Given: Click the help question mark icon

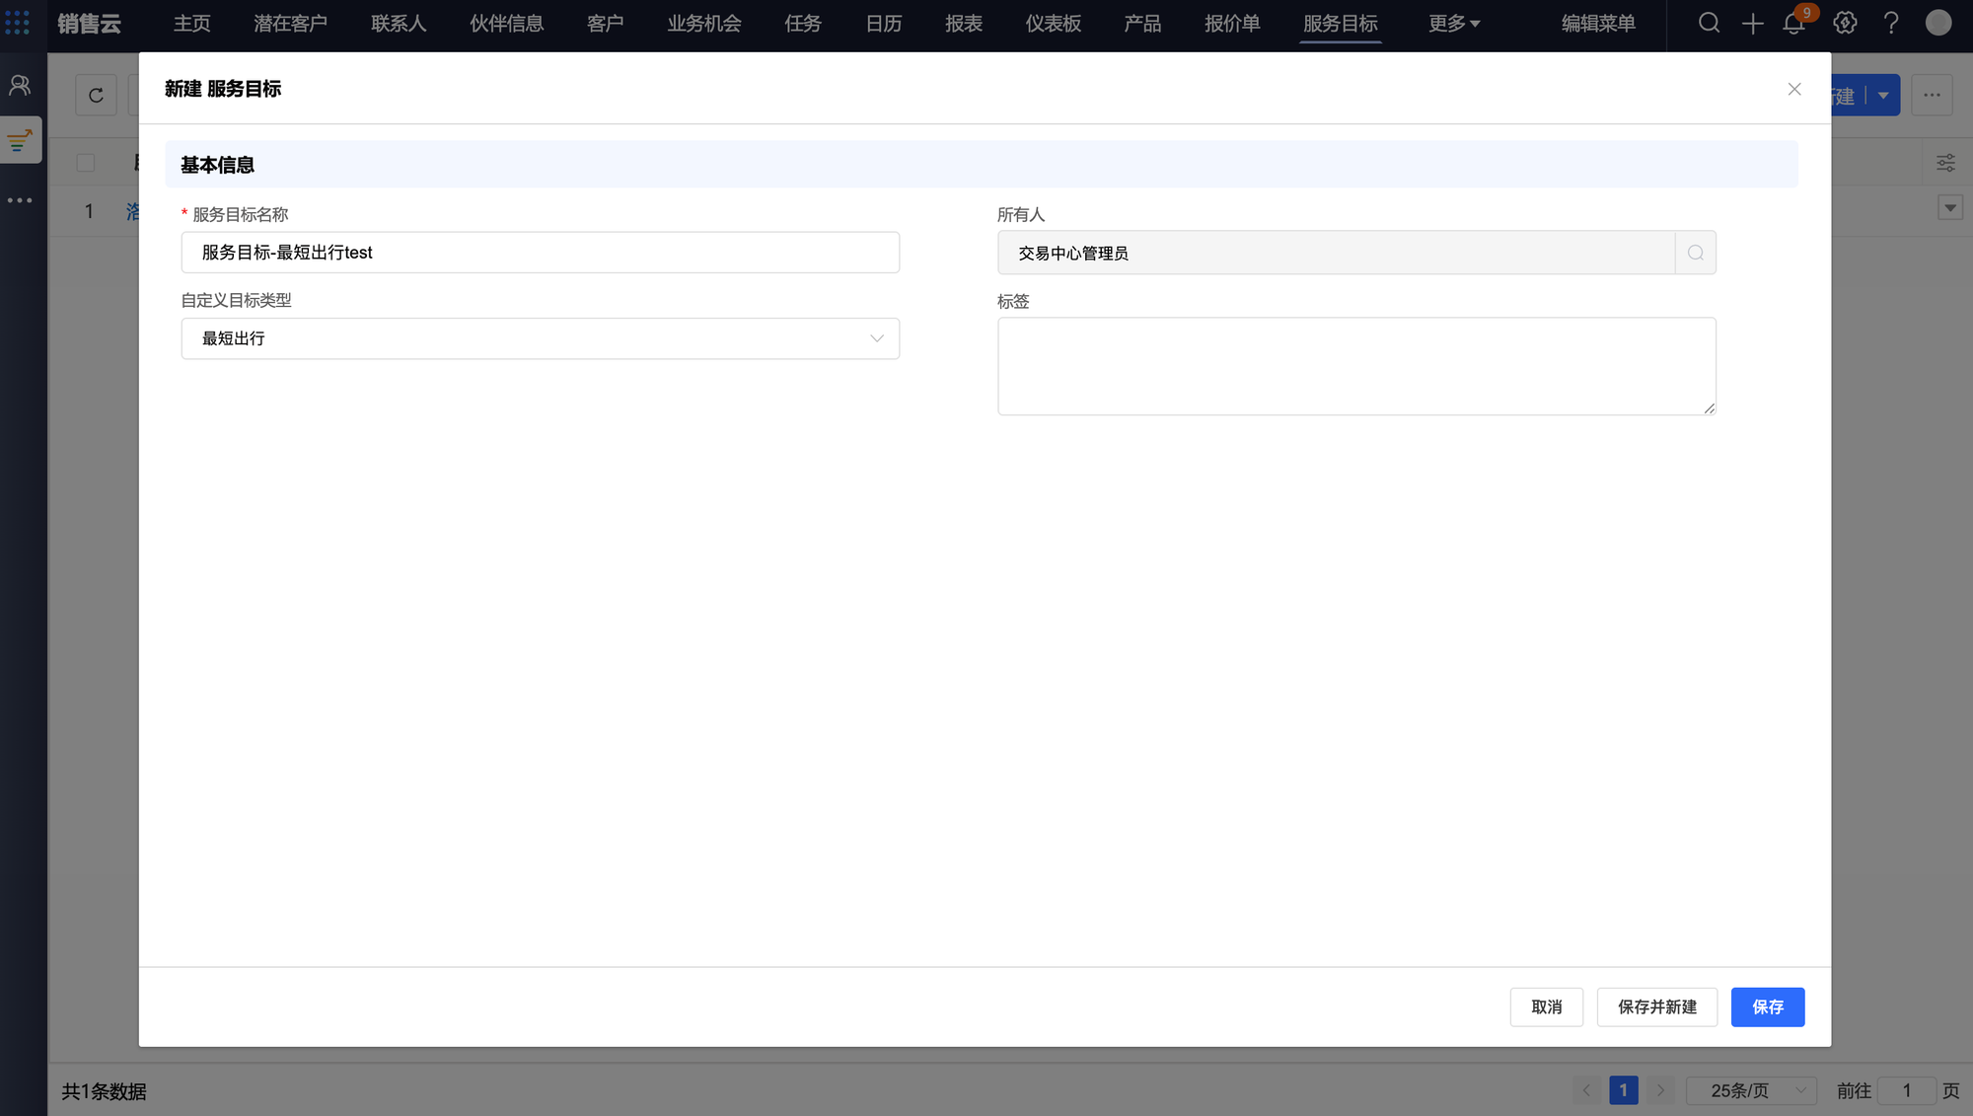Looking at the screenshot, I should (x=1890, y=24).
